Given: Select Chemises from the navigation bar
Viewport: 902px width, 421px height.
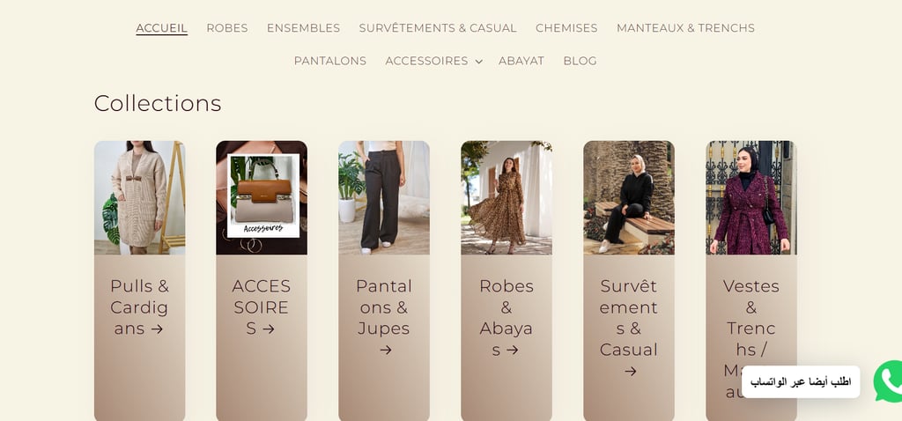Looking at the screenshot, I should [566, 28].
